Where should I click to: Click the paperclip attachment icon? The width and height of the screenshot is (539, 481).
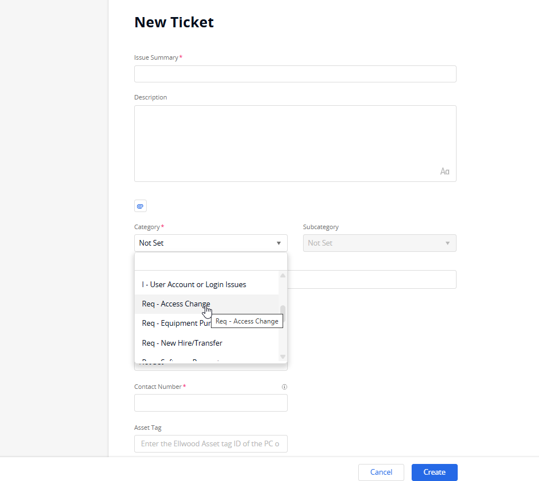point(140,206)
